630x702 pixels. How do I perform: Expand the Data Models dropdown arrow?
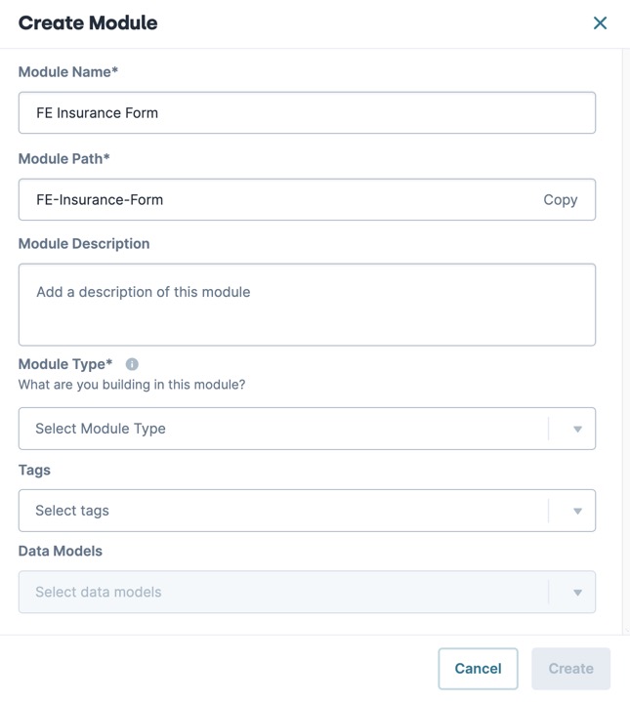[x=577, y=593]
